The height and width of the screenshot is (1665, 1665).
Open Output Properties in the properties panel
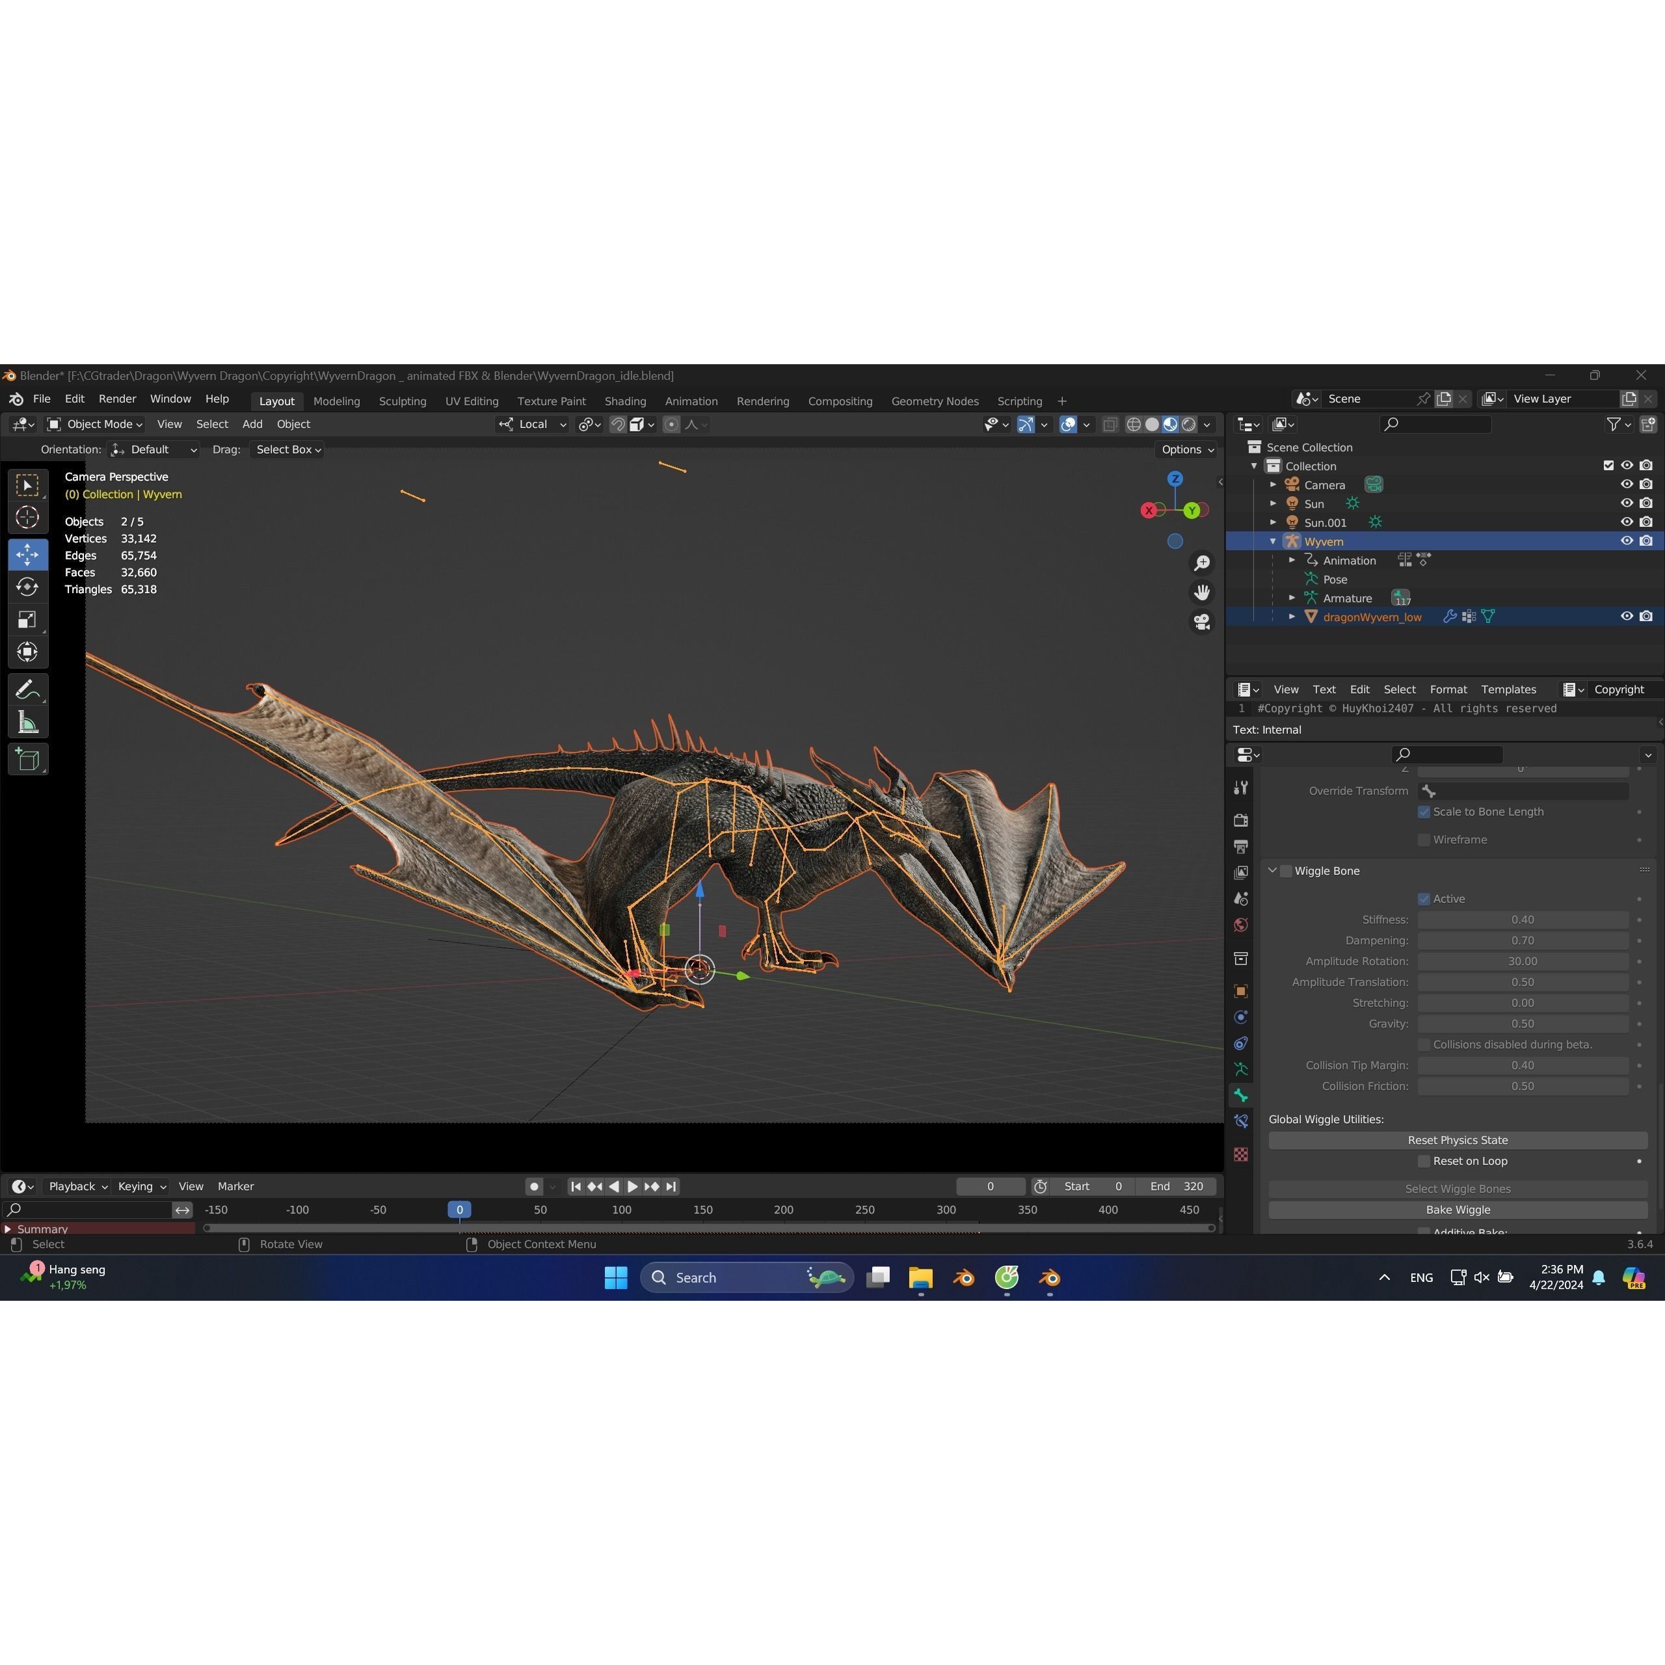(1241, 846)
